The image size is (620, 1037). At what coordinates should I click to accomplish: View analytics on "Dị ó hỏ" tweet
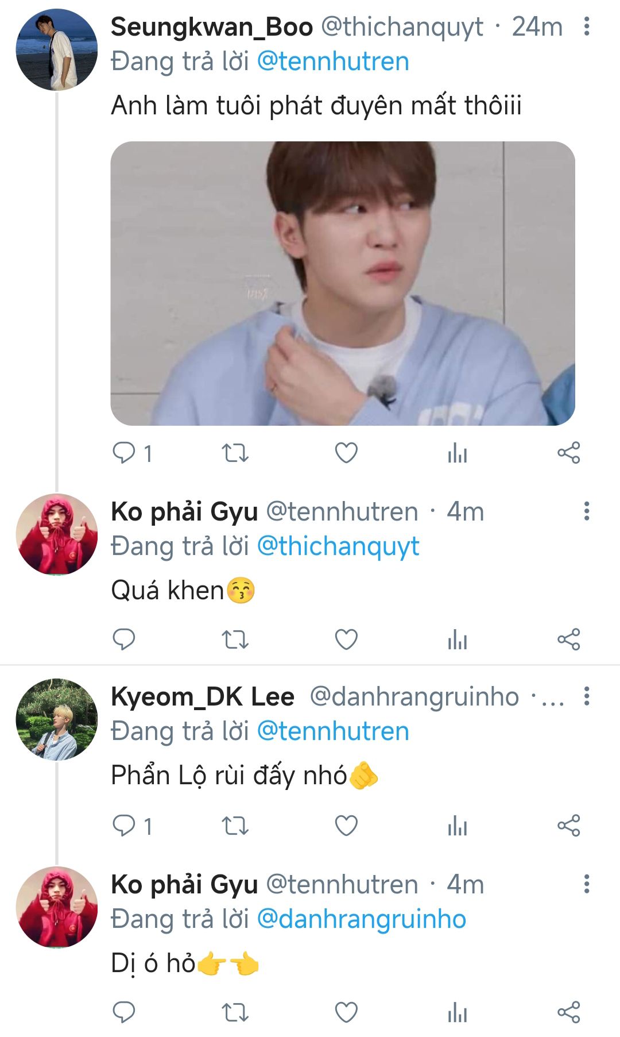pos(458,1012)
